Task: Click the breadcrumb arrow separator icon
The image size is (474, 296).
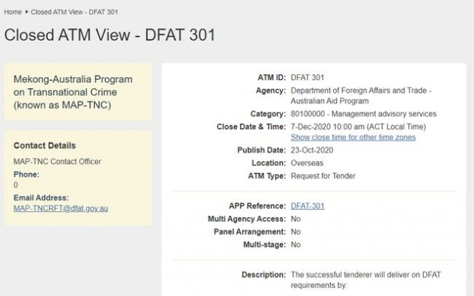Action: tap(27, 12)
